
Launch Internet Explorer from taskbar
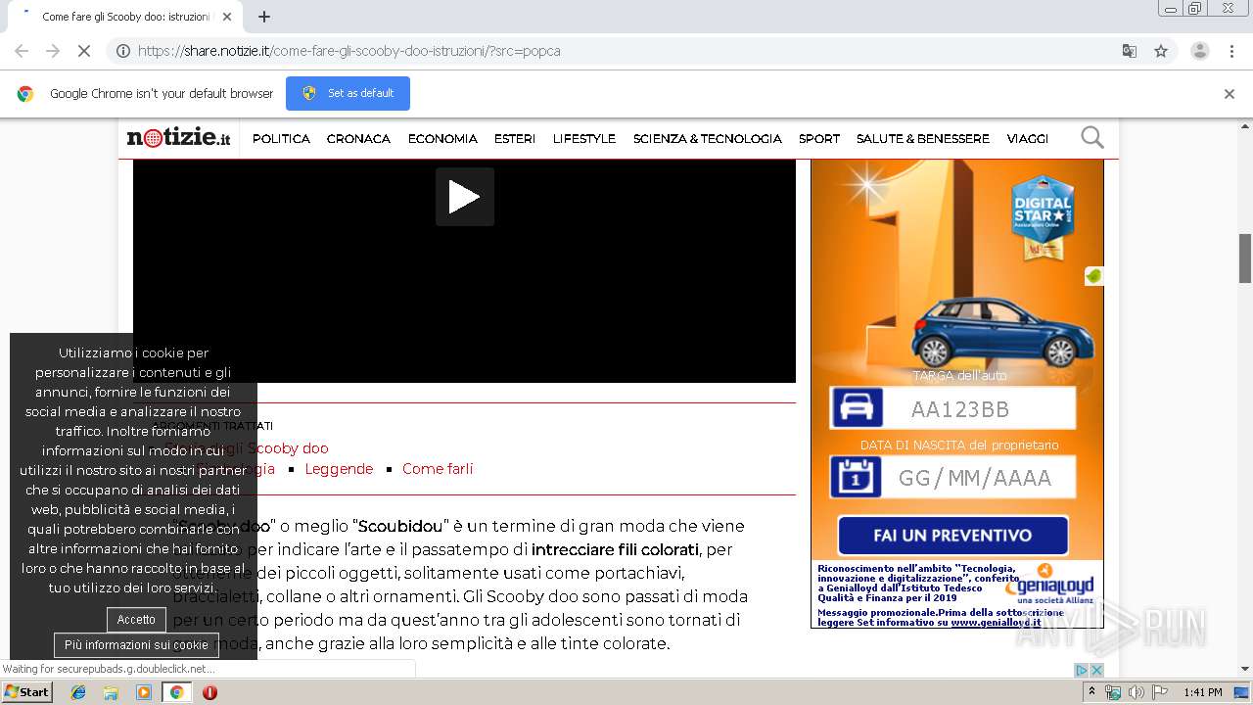[78, 692]
